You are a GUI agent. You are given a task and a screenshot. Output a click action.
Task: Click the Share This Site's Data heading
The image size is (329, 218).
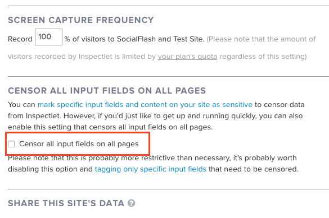(66, 203)
